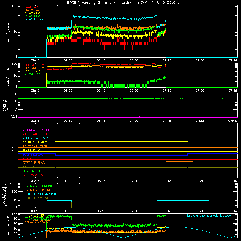Viewport: 241px width, 241px height.
Task: Select the SC_IN_SUNLIGHT flag label
Action: point(35,142)
